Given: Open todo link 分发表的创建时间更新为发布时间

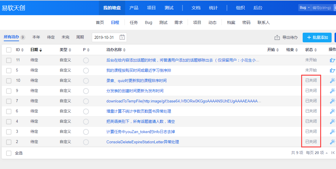Looking at the screenshot, I should click(135, 91).
